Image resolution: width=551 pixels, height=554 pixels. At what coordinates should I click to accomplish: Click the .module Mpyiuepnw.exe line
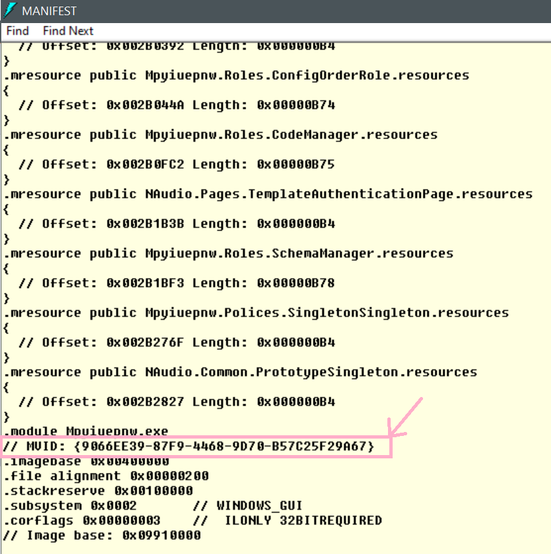[86, 431]
